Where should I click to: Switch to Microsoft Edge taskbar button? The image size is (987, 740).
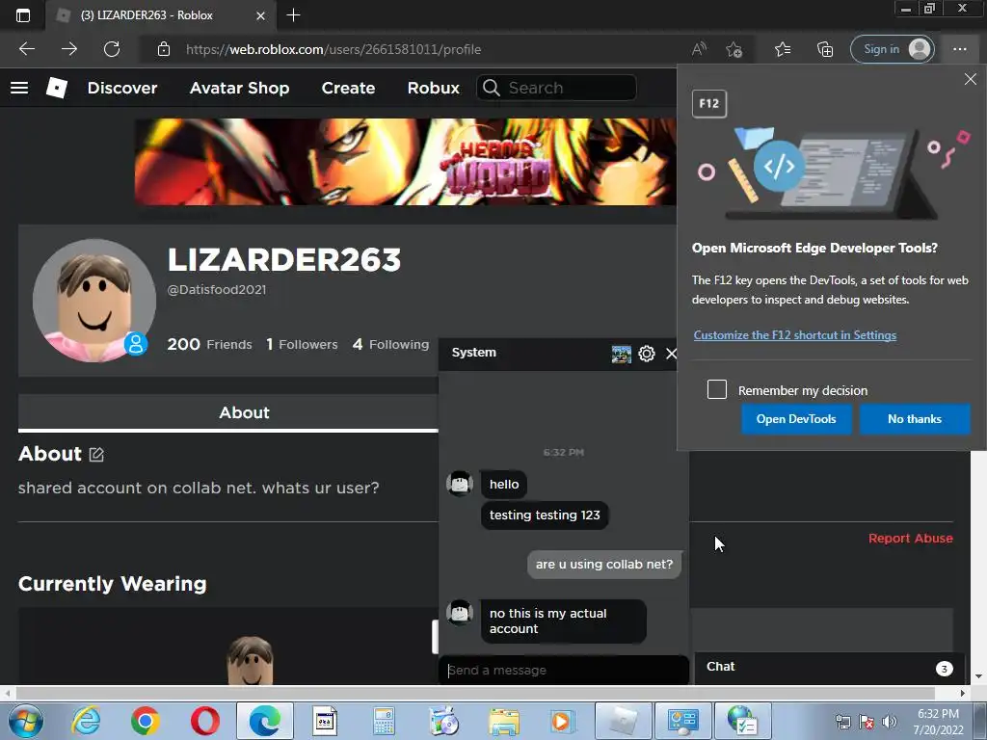click(264, 721)
